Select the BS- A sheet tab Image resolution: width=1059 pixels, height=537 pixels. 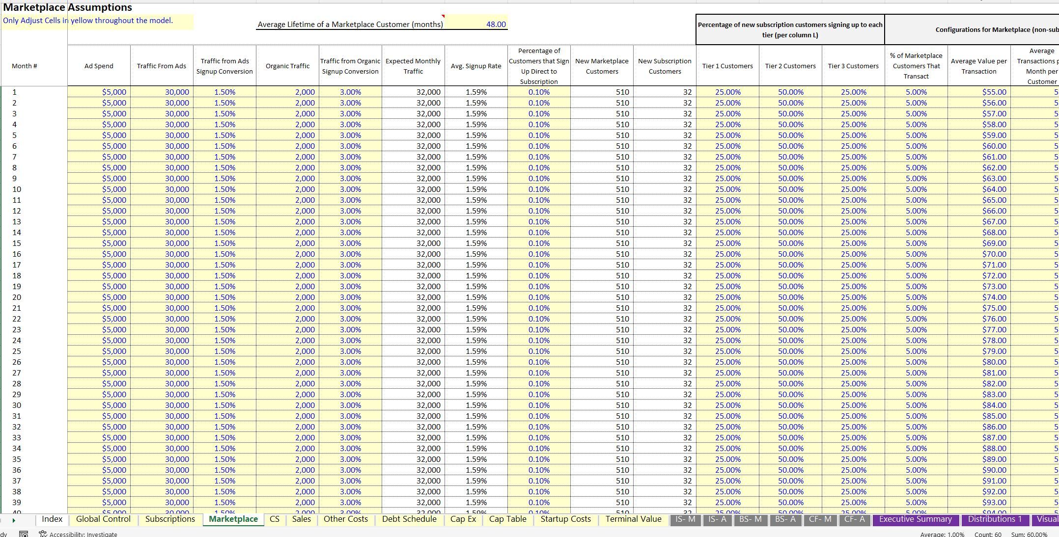point(785,519)
